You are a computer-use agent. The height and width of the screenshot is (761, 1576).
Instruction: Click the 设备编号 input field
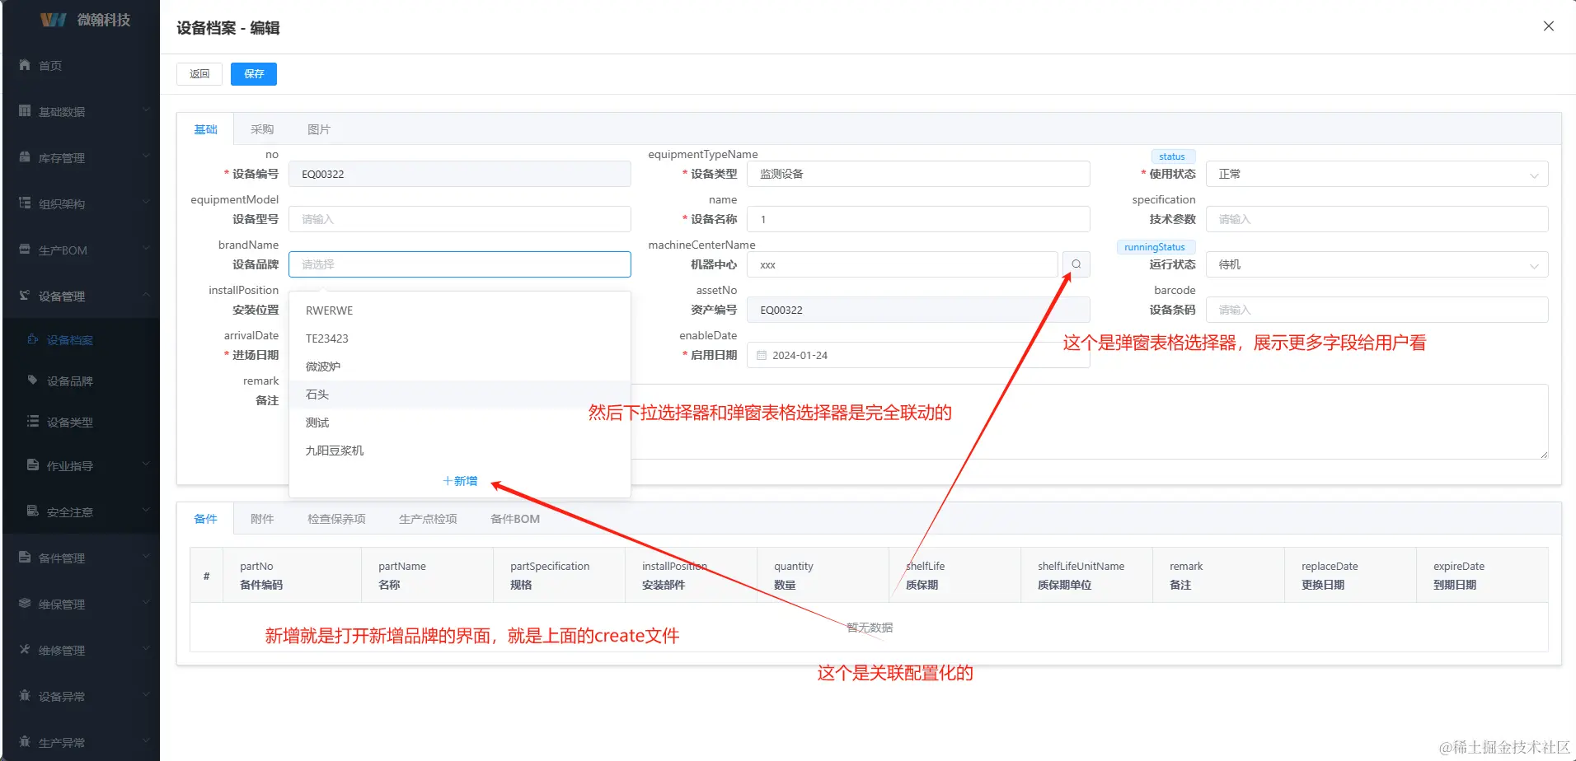pos(460,174)
